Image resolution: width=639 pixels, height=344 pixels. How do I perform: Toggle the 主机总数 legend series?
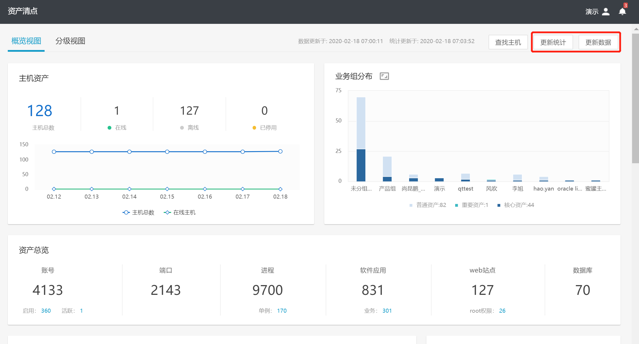(138, 212)
